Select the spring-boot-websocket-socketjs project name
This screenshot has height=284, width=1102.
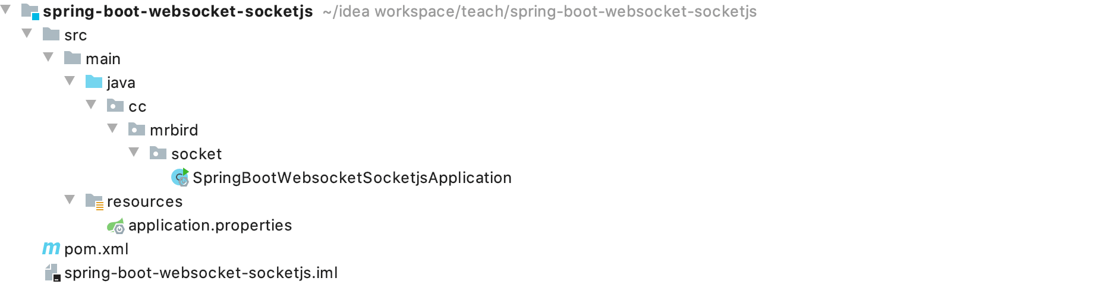[x=178, y=11]
